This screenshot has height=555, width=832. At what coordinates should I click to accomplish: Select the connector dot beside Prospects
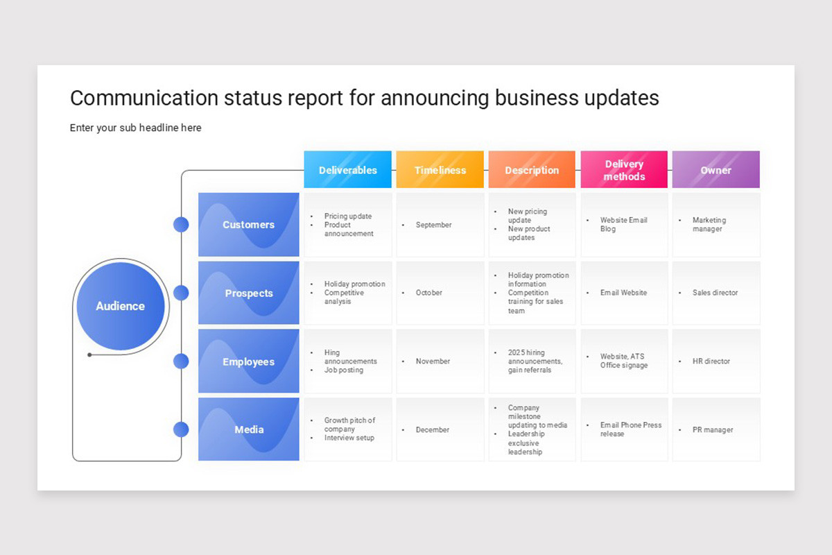point(181,293)
